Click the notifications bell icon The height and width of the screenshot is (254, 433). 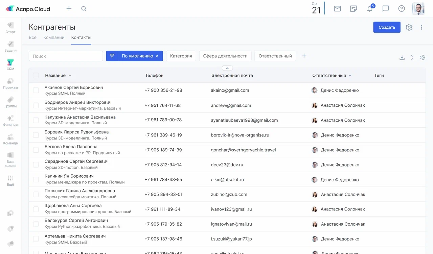click(369, 9)
